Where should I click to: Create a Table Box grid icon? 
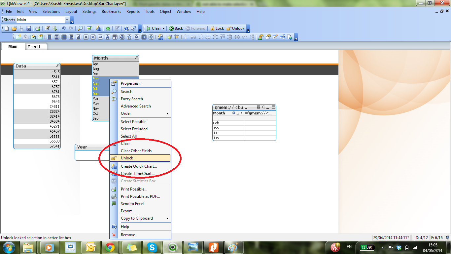(x=64, y=37)
